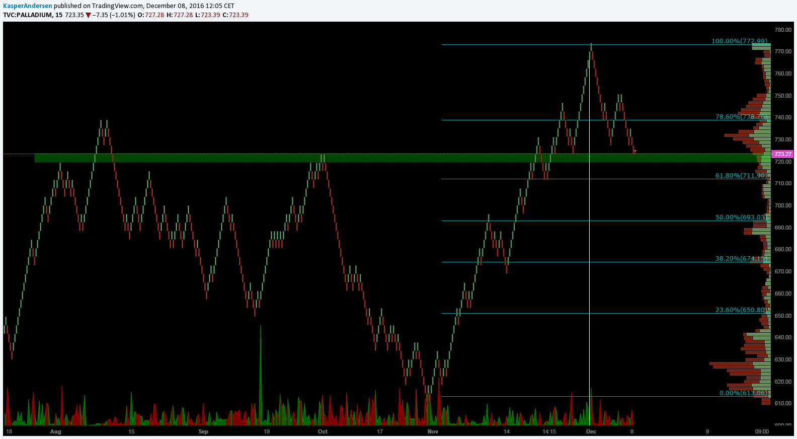797x439 pixels.
Task: Select the 23.60%(650.80) Fibonacci label
Action: coord(742,310)
